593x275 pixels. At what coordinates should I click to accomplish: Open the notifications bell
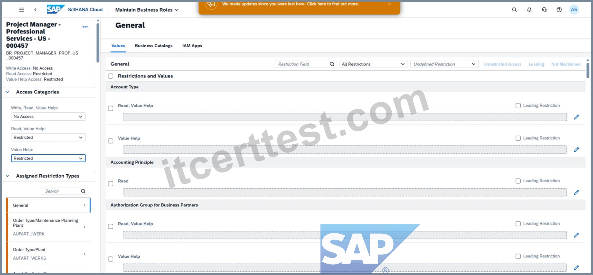[529, 10]
